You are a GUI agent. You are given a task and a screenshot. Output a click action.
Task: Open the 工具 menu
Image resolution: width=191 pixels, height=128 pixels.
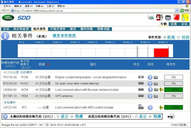pyautogui.click(x=50, y=6)
